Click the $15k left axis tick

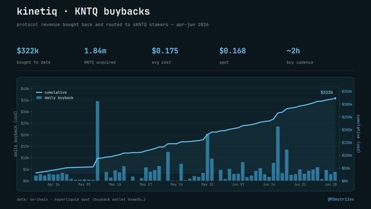tap(25, 146)
